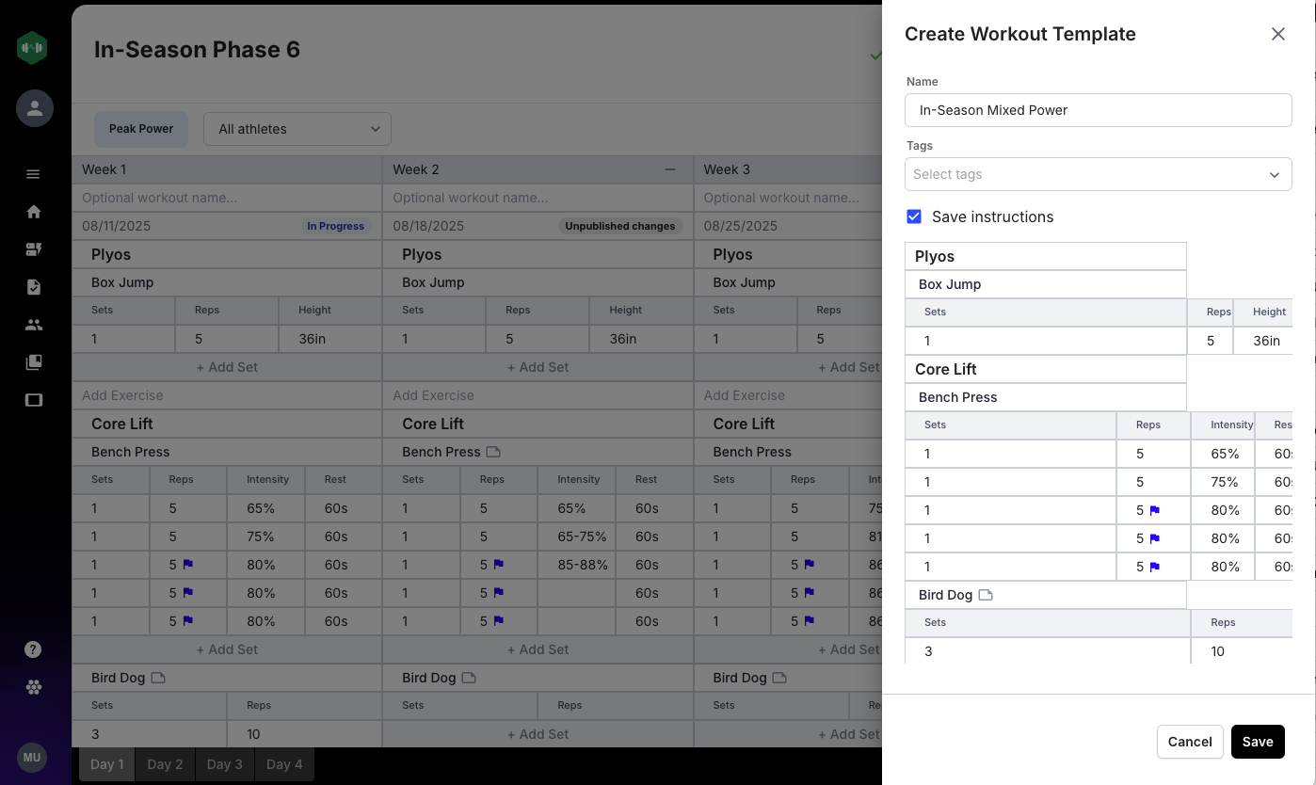This screenshot has width=1316, height=785.
Task: Open the user profile icon in sidebar
Action: (35, 108)
